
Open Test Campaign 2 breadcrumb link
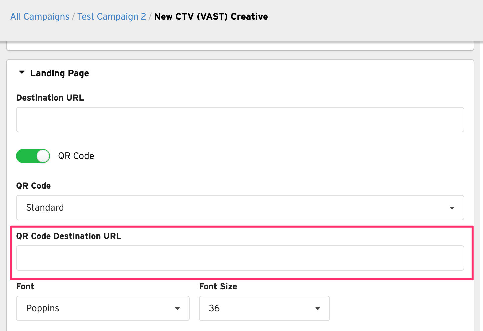(112, 17)
